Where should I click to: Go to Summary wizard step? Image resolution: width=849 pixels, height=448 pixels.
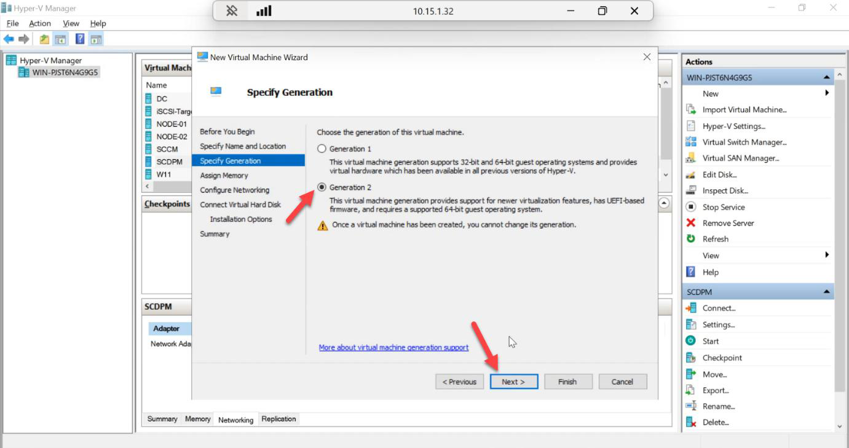click(215, 234)
